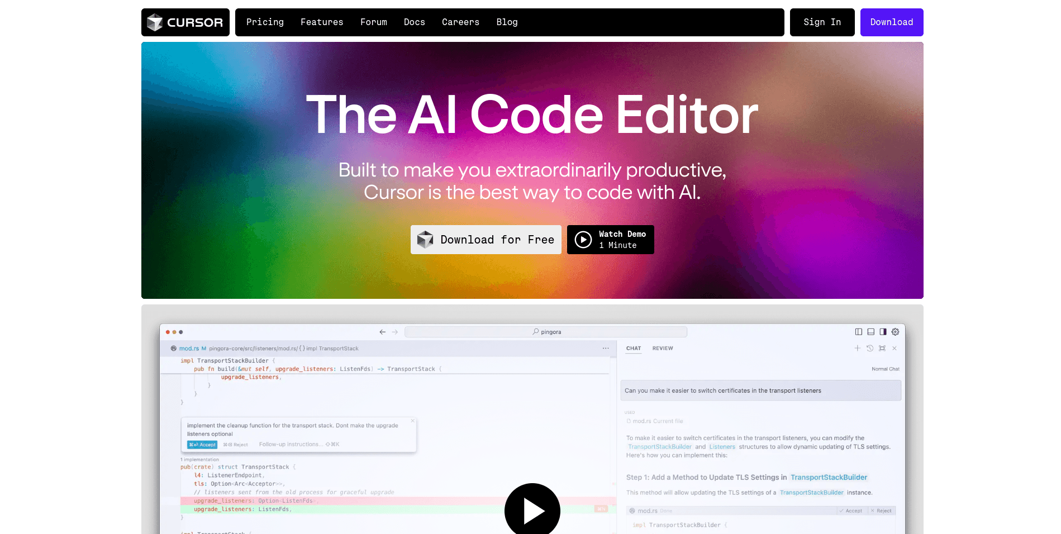
Task: Switch to the REVIEW tab
Action: [663, 349]
